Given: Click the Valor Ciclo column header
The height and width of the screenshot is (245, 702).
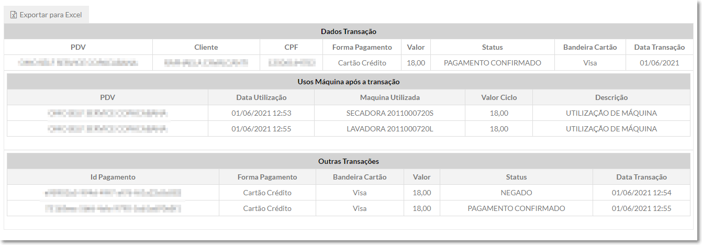Looking at the screenshot, I should [499, 97].
